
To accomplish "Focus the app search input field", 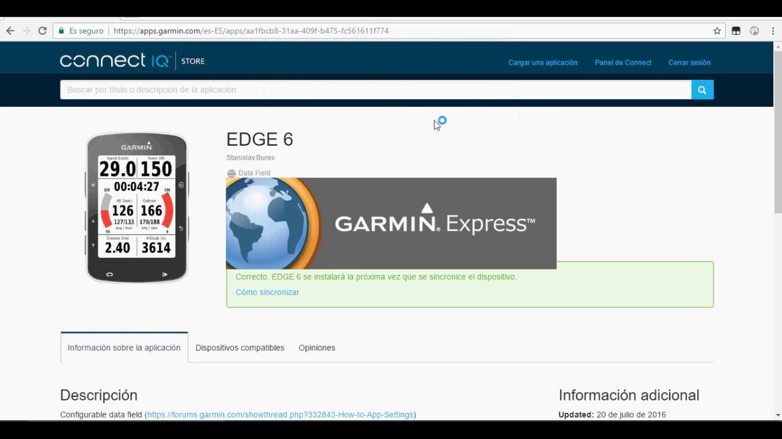I will (376, 90).
